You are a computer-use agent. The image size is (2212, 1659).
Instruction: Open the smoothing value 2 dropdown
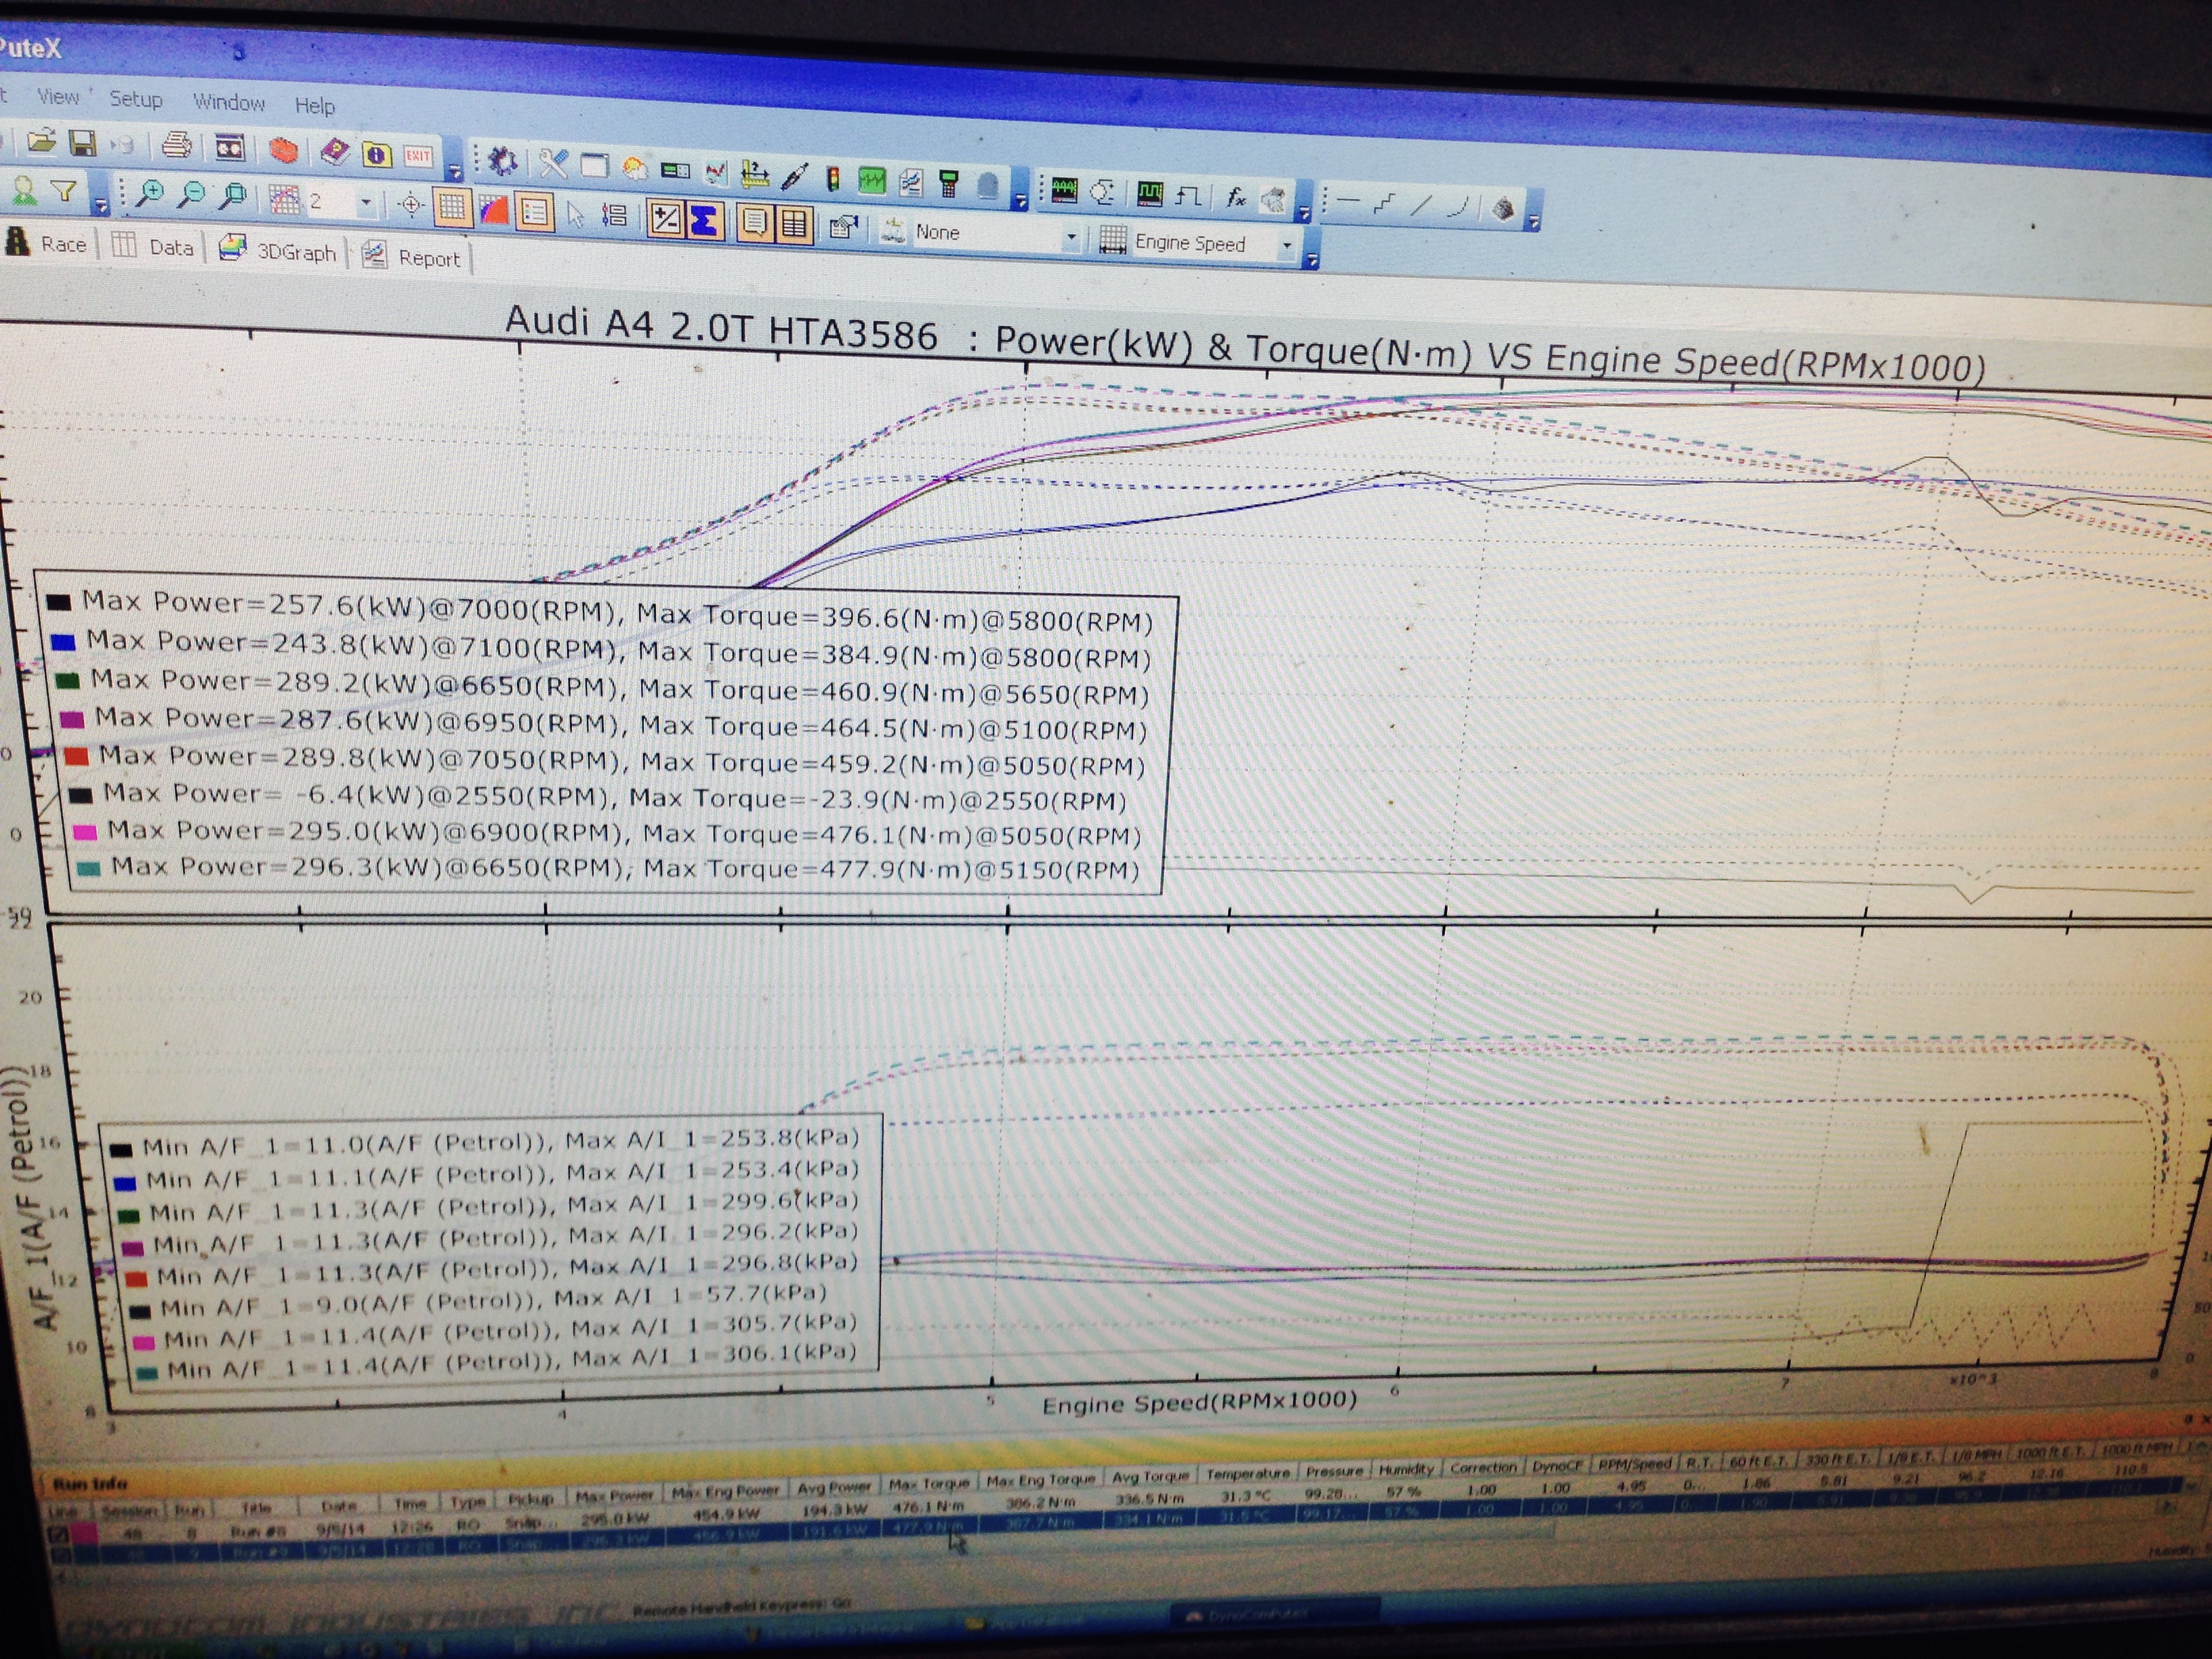365,203
